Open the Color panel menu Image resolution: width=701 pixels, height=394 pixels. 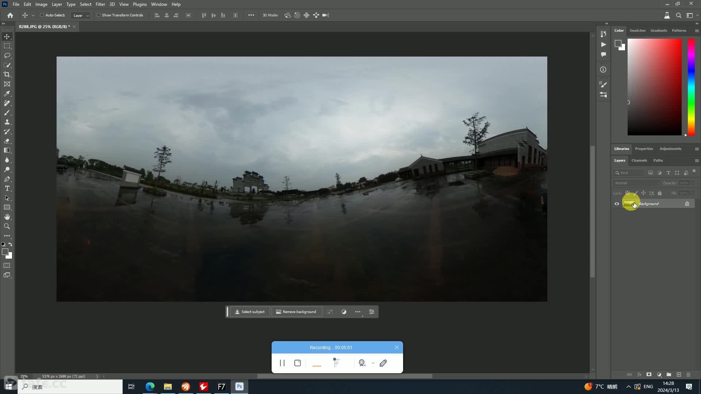tap(697, 31)
